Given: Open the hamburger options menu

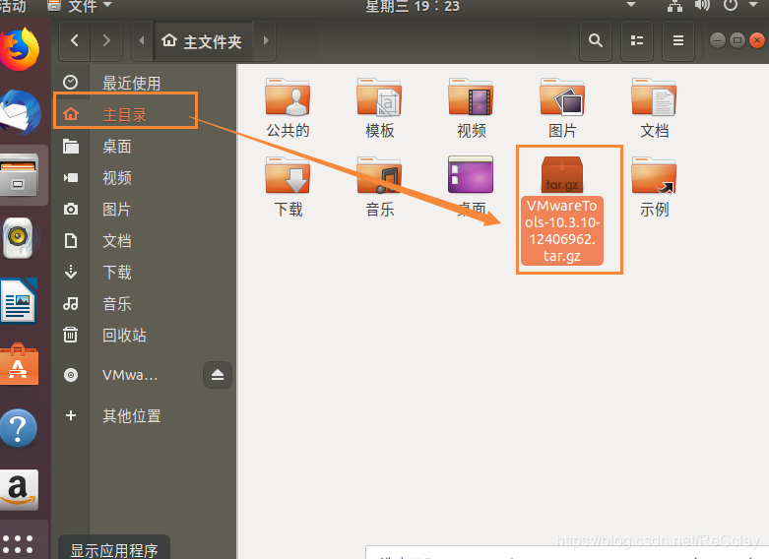Looking at the screenshot, I should point(678,40).
